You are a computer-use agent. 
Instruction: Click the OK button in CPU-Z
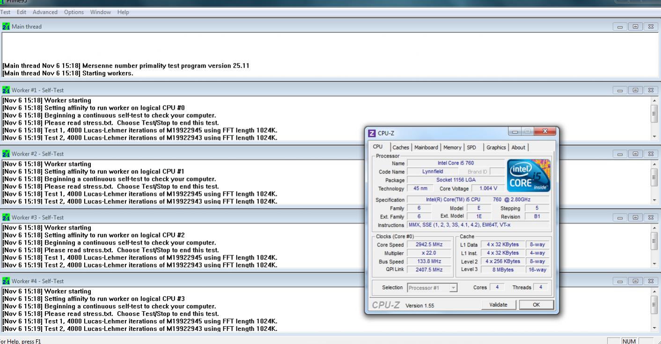tap(536, 305)
